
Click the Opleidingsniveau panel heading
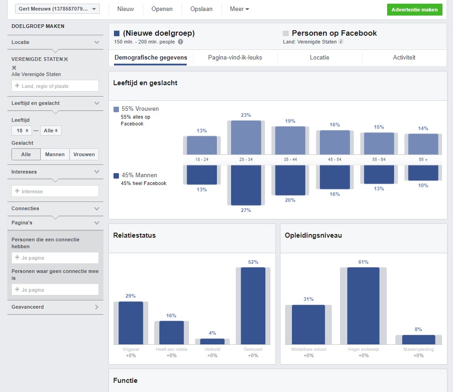point(313,235)
